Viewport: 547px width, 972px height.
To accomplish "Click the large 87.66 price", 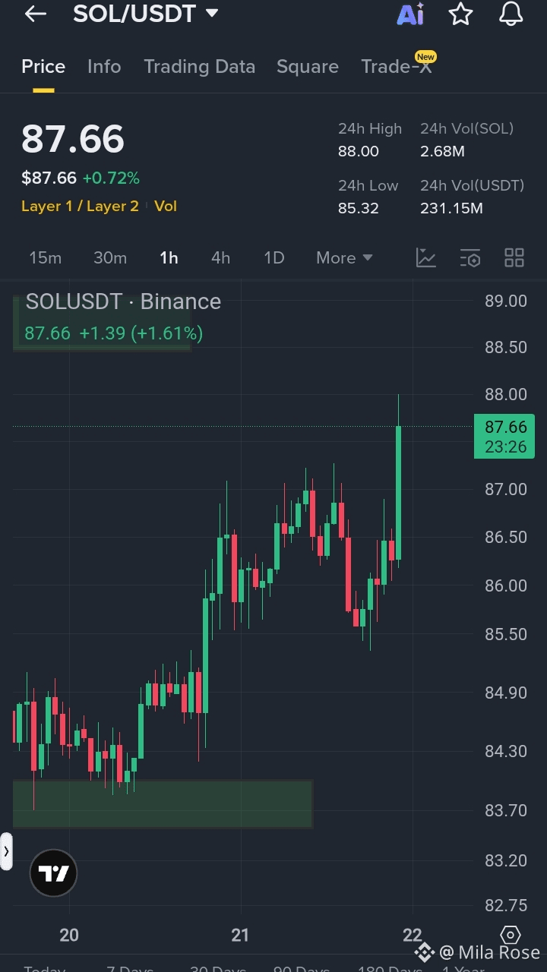I will (x=73, y=140).
